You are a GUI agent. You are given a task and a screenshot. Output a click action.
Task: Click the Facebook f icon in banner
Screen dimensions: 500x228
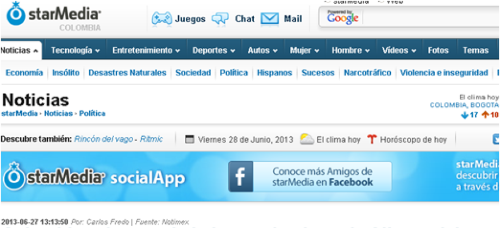point(240,176)
